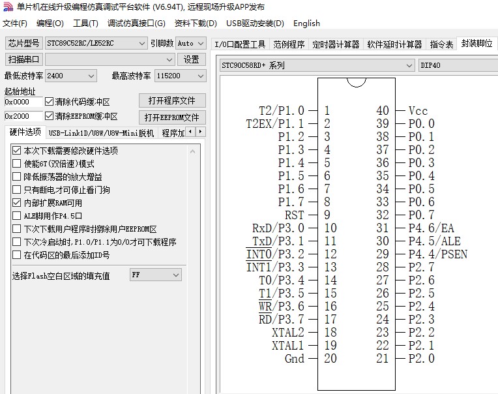Click the Gnd pin label

(x=295, y=358)
